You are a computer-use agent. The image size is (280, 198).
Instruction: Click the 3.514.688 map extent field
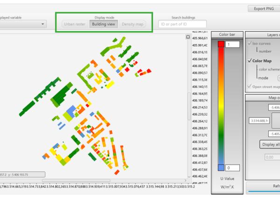pyautogui.click(x=259, y=121)
